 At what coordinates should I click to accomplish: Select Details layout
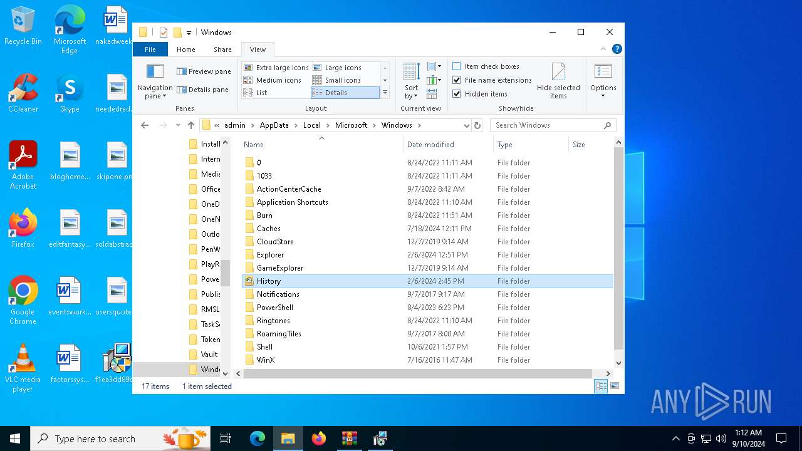[x=345, y=93]
